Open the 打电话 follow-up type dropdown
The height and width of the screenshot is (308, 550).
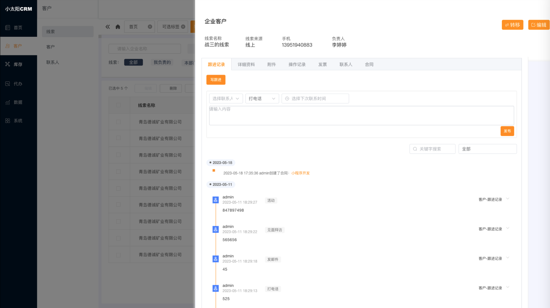click(x=262, y=99)
